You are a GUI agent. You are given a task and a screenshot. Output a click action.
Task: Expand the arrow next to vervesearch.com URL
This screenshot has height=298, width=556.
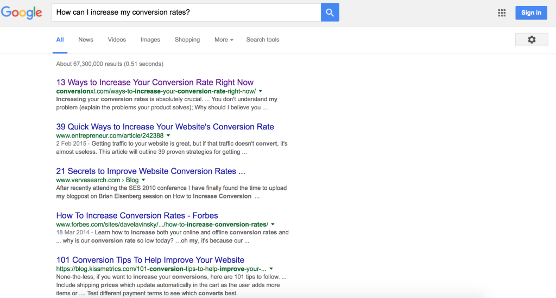point(143,180)
